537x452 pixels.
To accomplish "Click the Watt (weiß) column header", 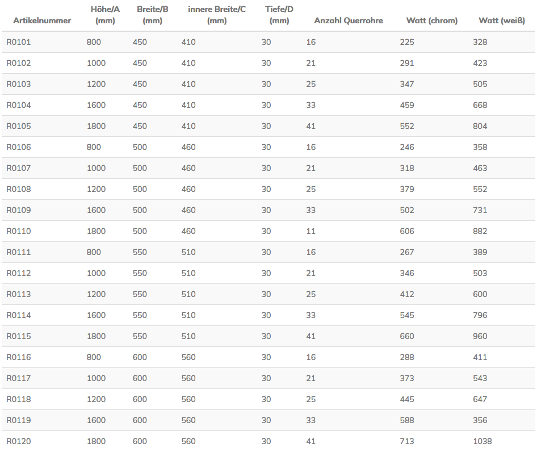I will click(x=502, y=20).
